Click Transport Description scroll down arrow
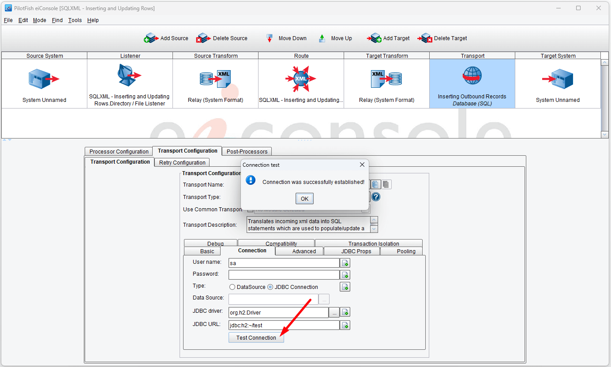Image resolution: width=611 pixels, height=367 pixels. pos(374,228)
